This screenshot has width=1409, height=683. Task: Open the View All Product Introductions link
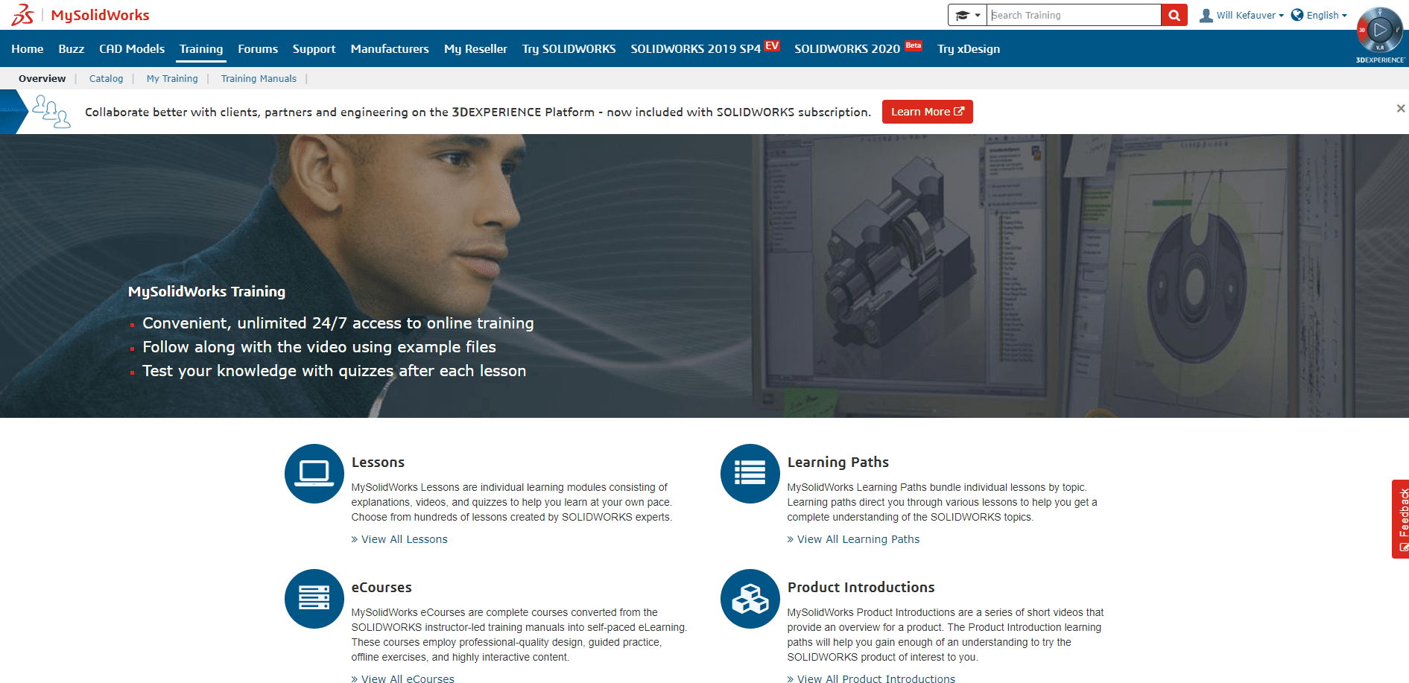click(872, 679)
